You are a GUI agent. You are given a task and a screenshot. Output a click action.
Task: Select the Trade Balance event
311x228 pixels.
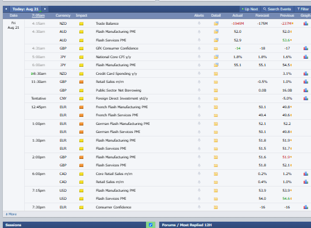coord(107,24)
